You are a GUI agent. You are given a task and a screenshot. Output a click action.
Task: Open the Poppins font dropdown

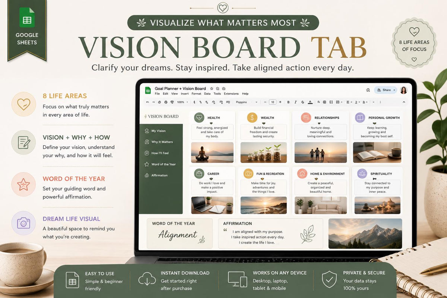pos(247,102)
